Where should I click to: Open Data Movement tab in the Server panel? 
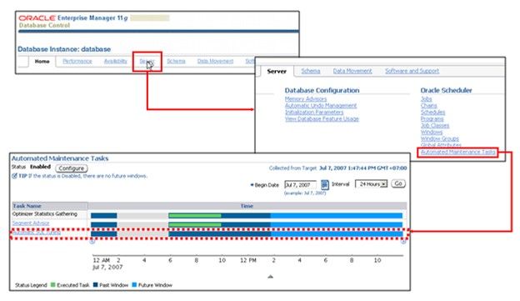pos(352,71)
